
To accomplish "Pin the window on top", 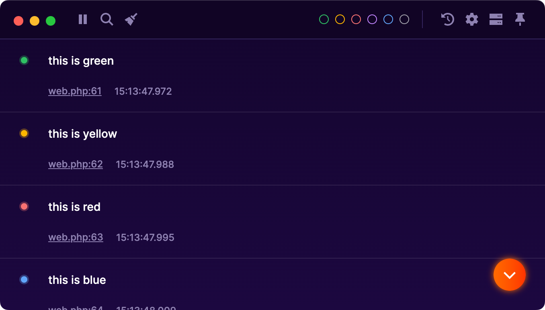I will coord(520,19).
